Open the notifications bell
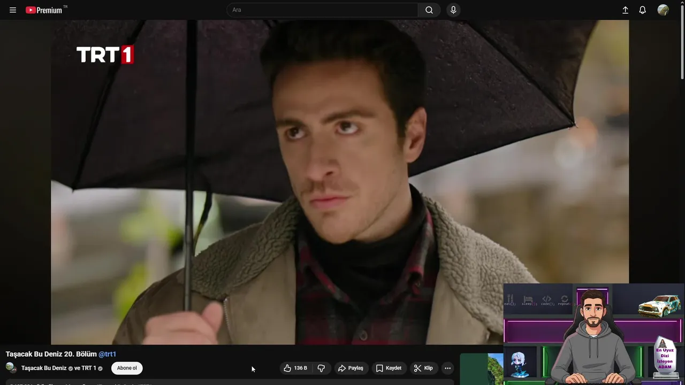 click(643, 10)
